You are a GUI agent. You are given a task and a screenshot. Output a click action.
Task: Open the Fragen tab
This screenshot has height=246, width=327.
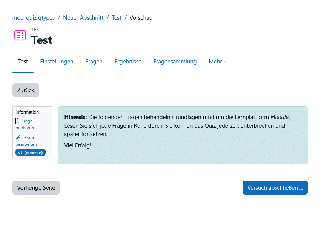pyautogui.click(x=94, y=62)
